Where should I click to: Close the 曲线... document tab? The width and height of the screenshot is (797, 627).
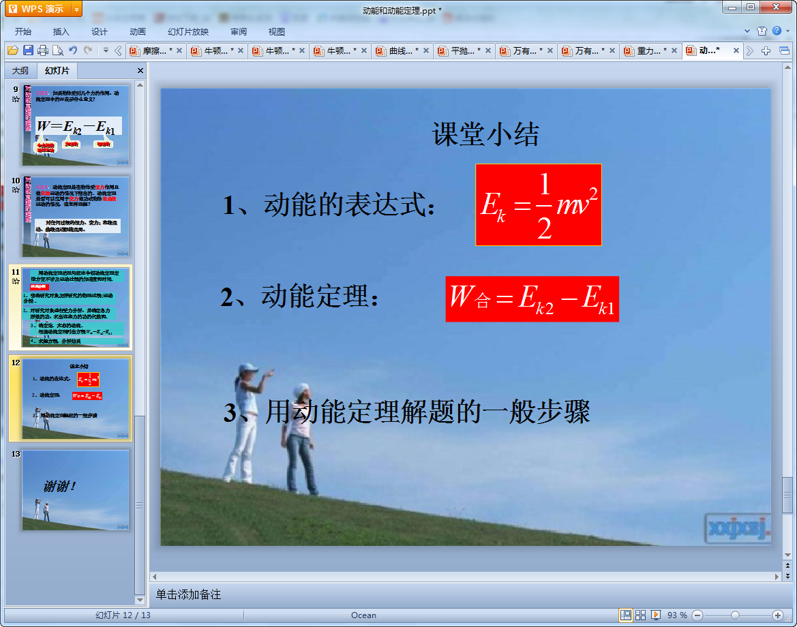coord(426,50)
